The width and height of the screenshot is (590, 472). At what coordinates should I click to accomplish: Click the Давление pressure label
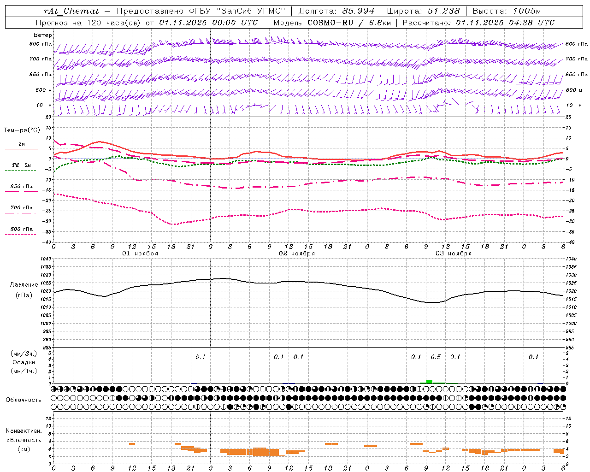coord(24,285)
